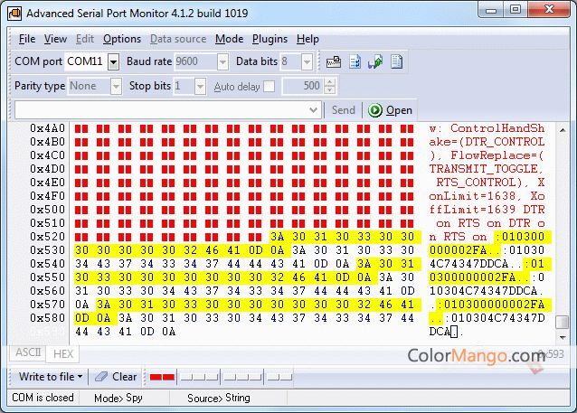Click ASCII text 'w: ControlHandSh'
The width and height of the screenshot is (577, 413).
[487, 128]
